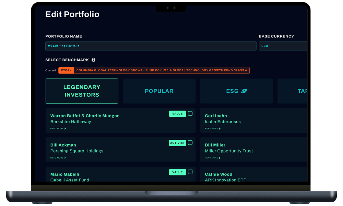Image resolution: width=343 pixels, height=206 pixels.
Task: Tick the Bill Ackman checkbox
Action: (x=190, y=143)
